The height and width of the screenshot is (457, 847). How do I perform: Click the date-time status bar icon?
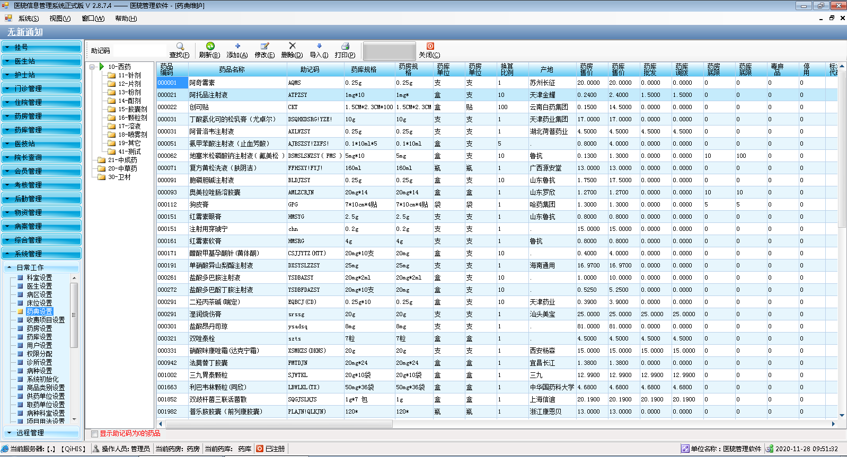[770, 449]
